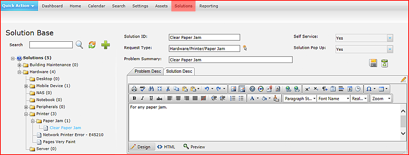Open the Font Name dropdown
Viewport: 409px width, 155px height.
(x=334, y=99)
